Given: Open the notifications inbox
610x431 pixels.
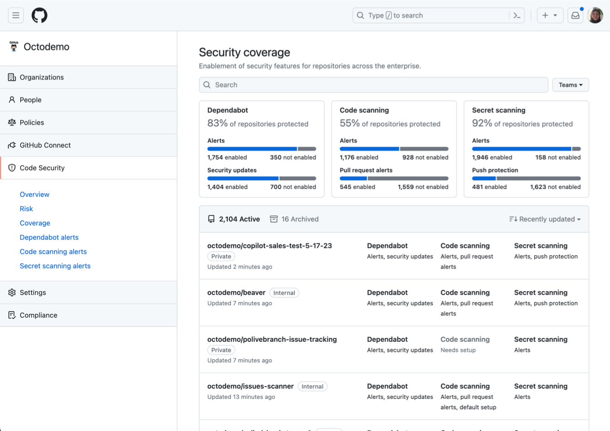Looking at the screenshot, I should pos(575,15).
